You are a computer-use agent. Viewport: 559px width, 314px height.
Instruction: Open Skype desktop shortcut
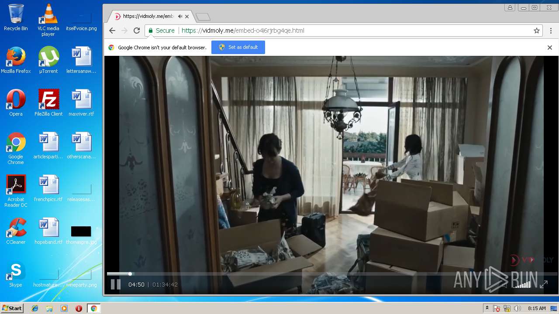16,274
